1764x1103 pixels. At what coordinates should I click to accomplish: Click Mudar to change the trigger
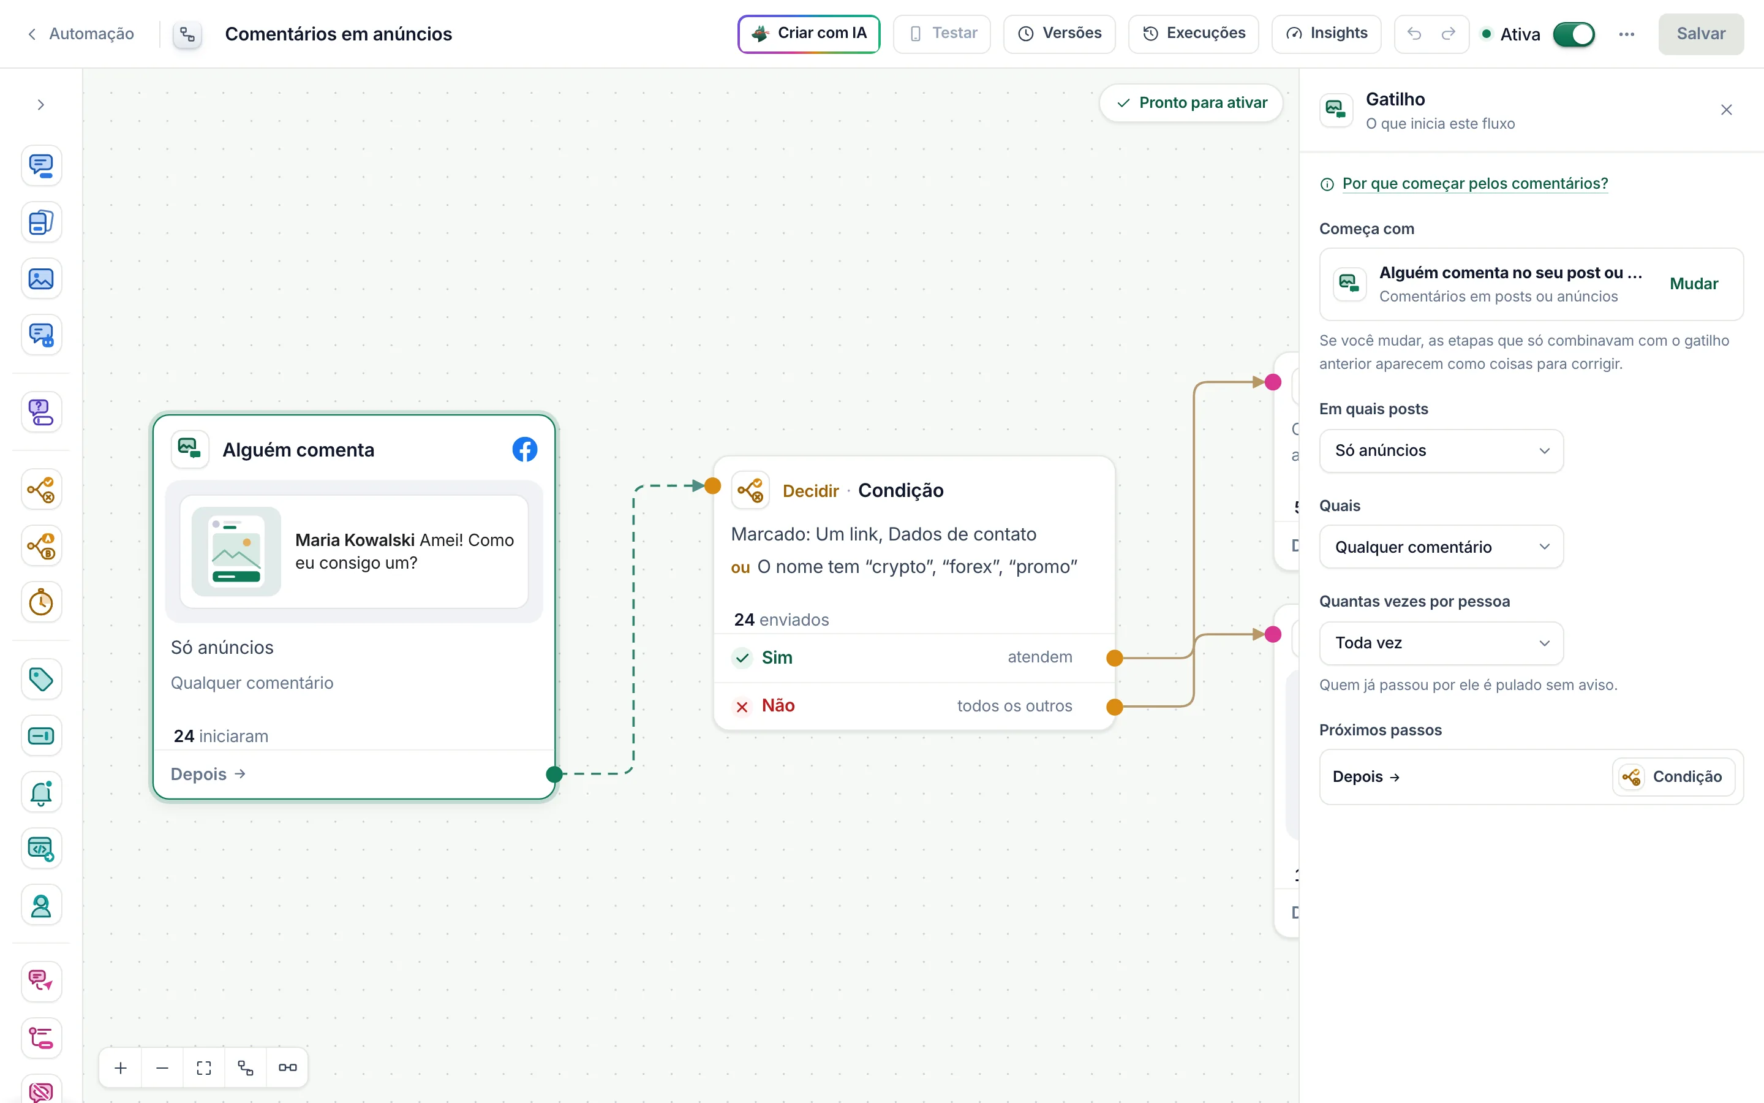1694,284
